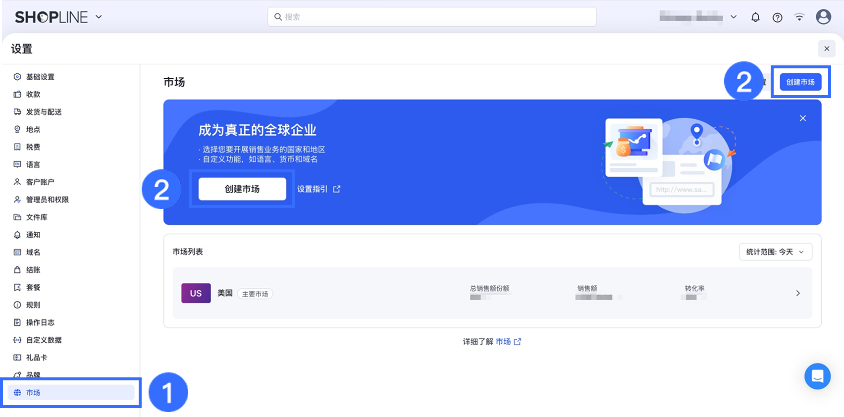Open the user account avatar
This screenshot has height=417, width=844.
tap(823, 17)
